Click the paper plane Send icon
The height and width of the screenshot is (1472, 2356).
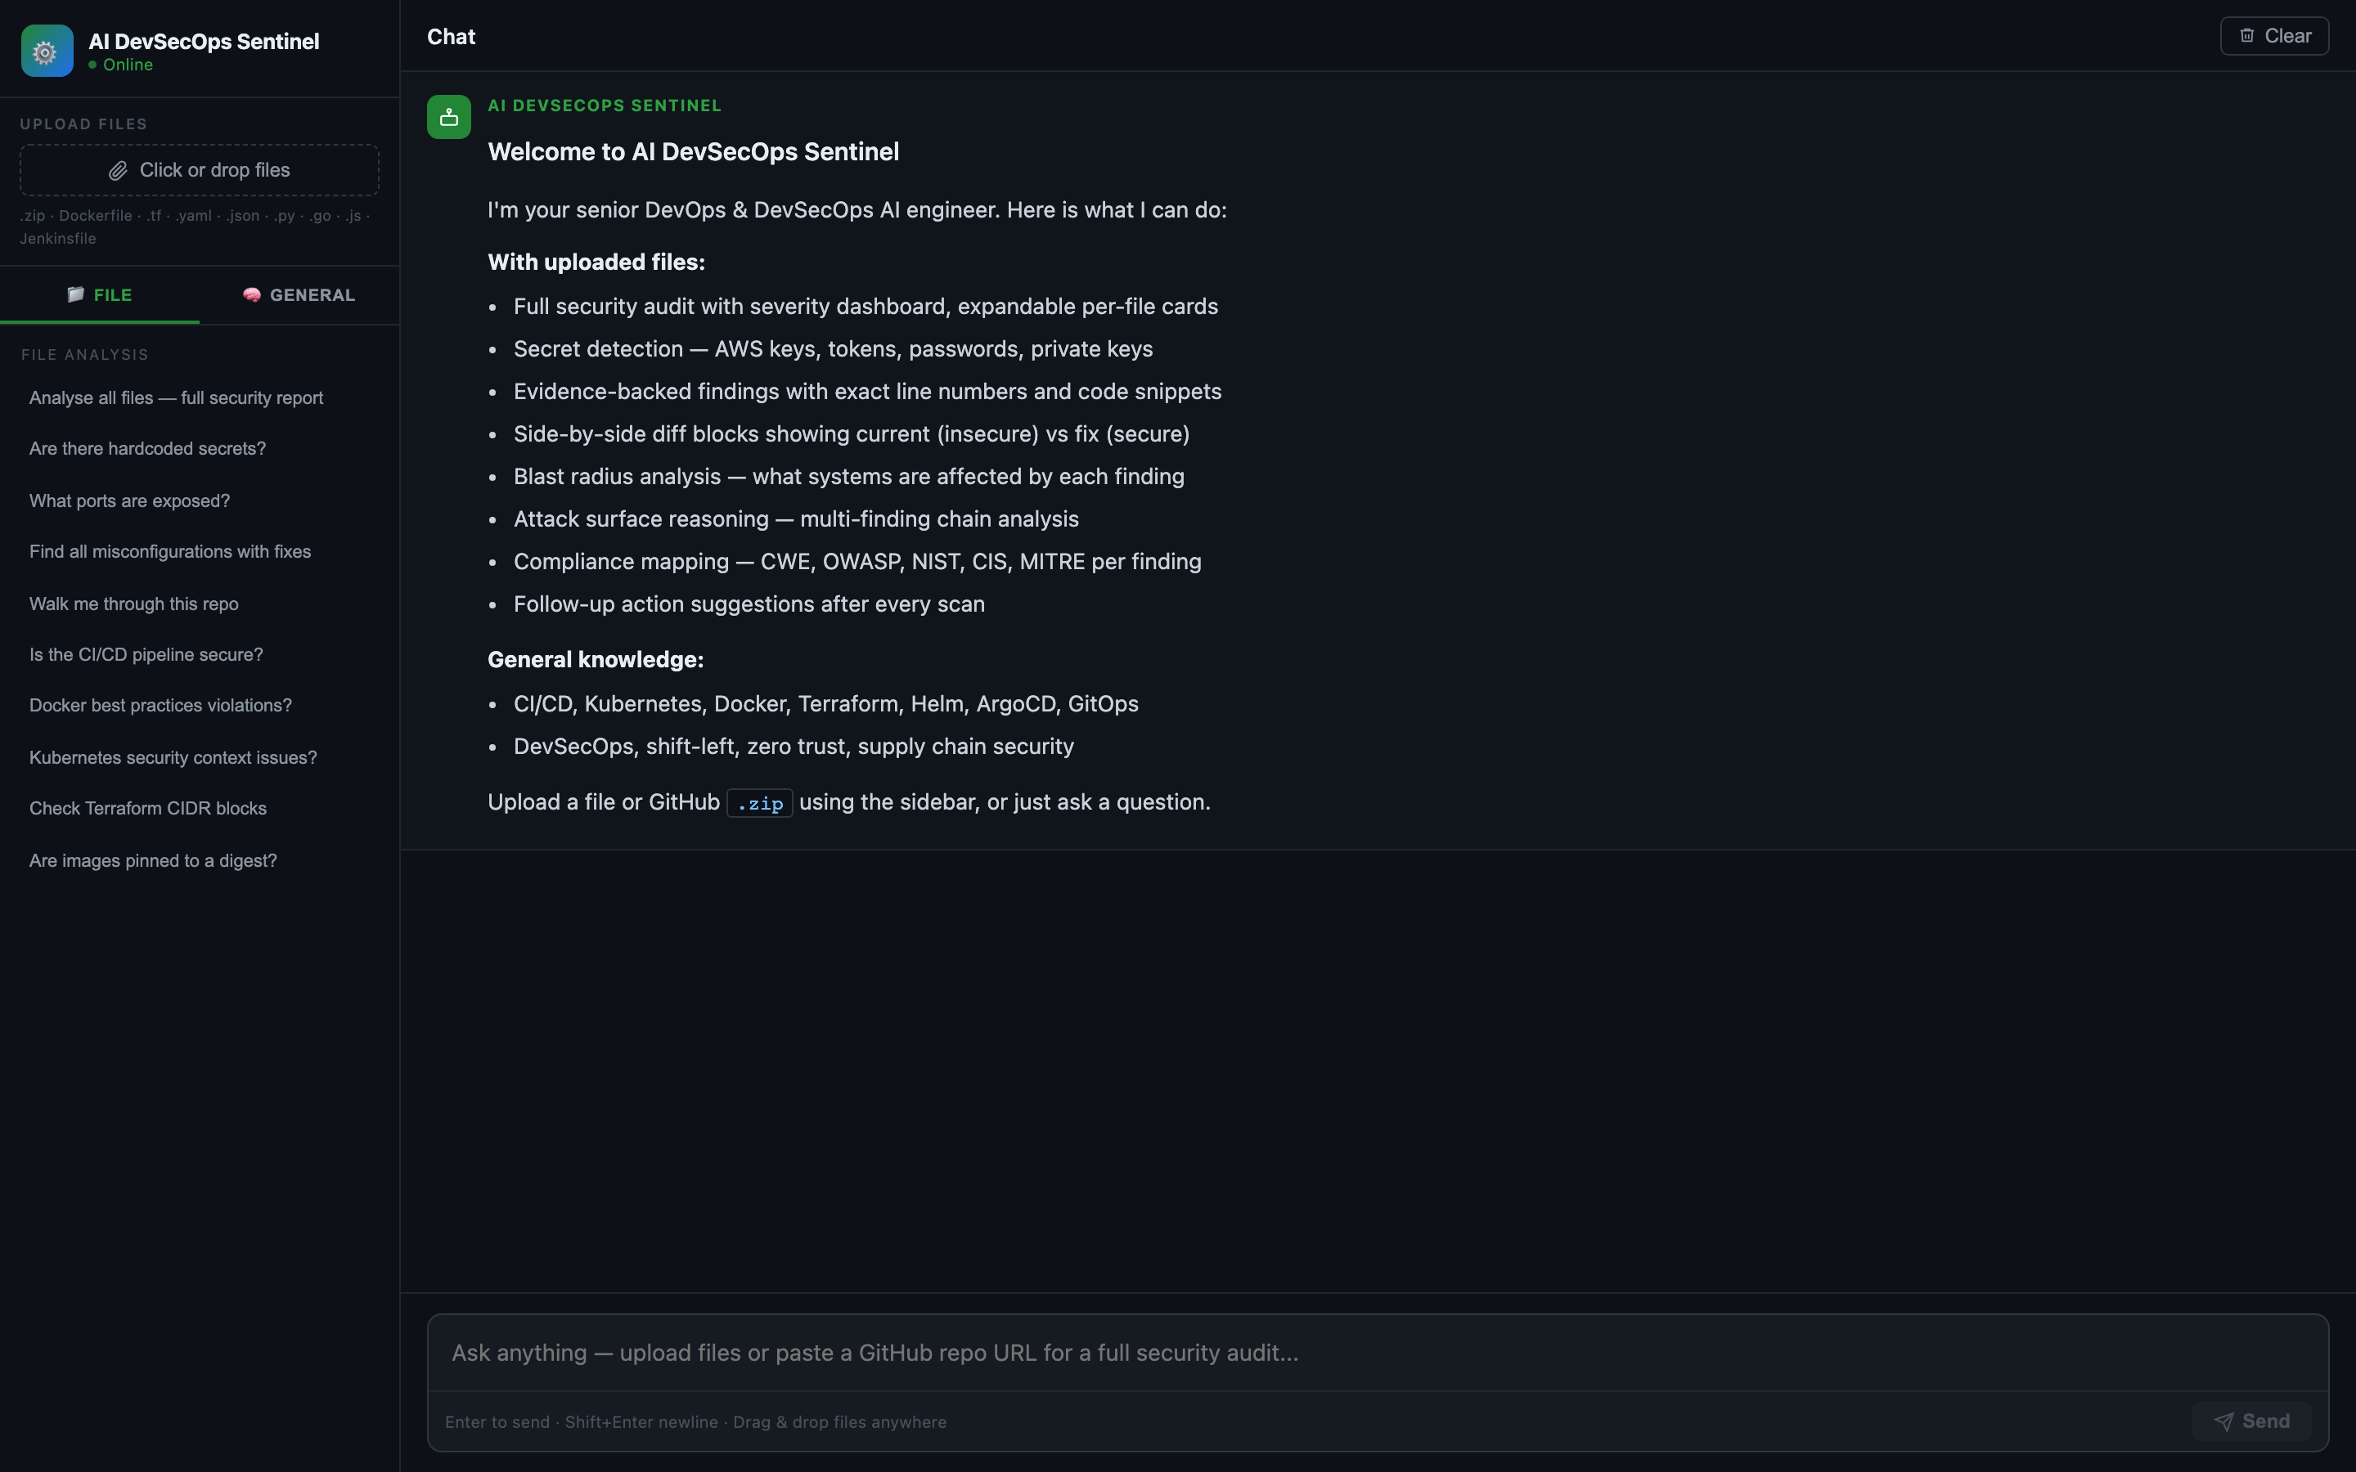[2223, 1421]
